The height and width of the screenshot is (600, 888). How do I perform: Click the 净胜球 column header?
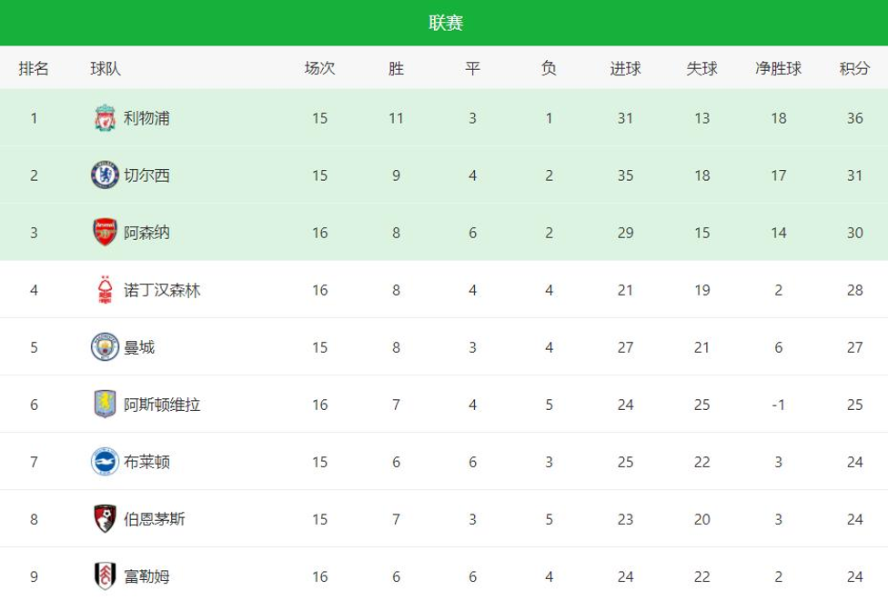point(778,68)
